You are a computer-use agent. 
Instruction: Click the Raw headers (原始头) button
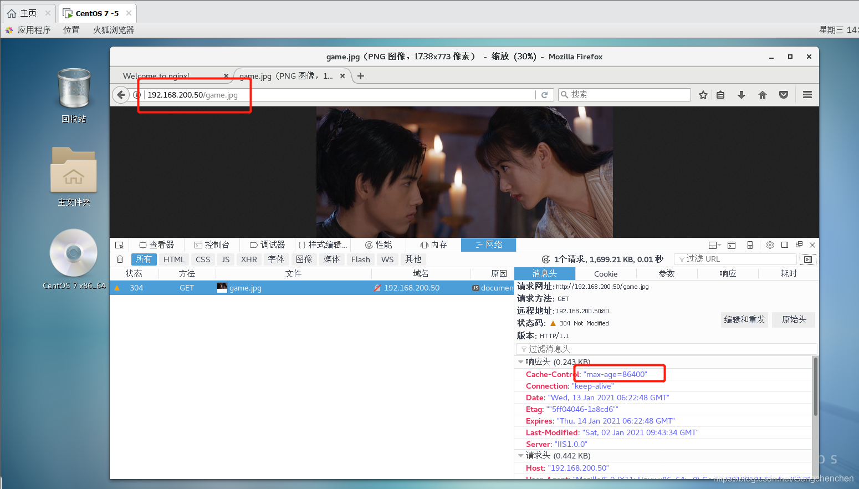(x=794, y=320)
